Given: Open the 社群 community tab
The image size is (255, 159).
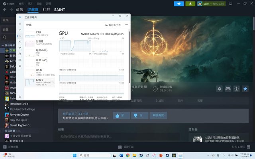Looking at the screenshot, I should [x=46, y=9].
